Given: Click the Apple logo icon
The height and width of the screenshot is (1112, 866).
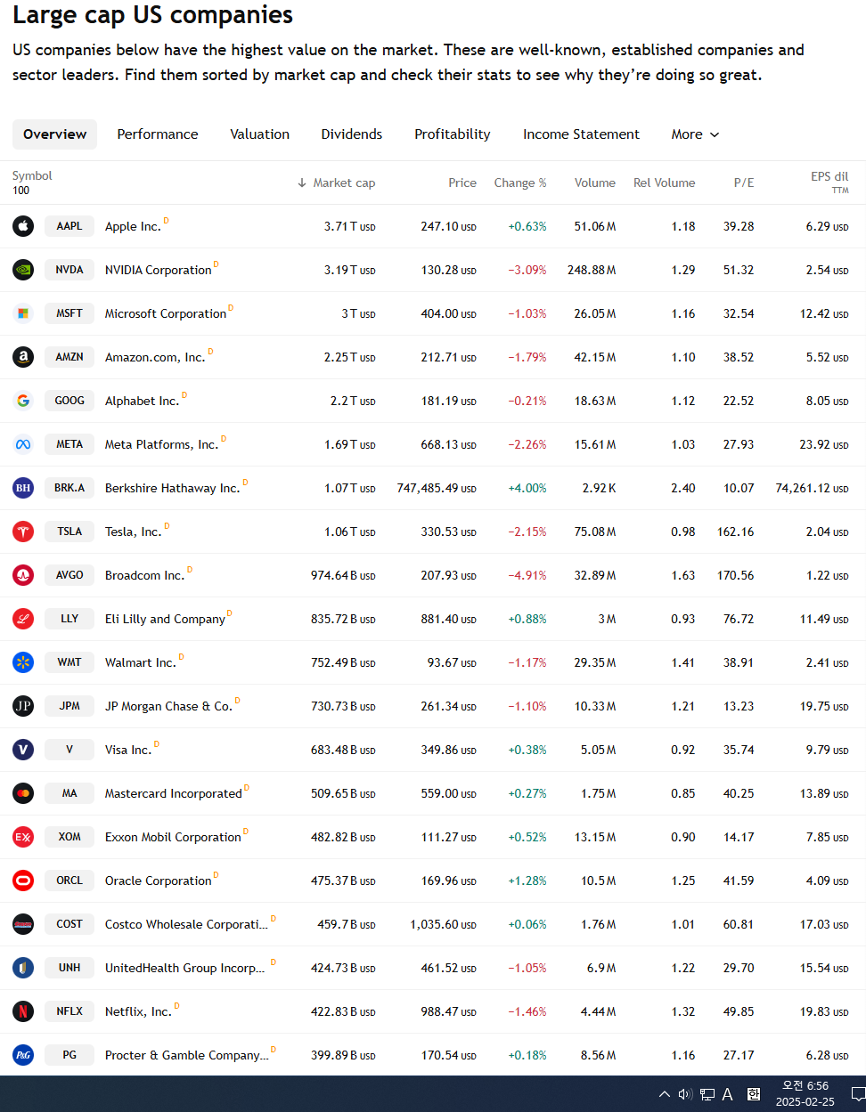Looking at the screenshot, I should pos(23,226).
